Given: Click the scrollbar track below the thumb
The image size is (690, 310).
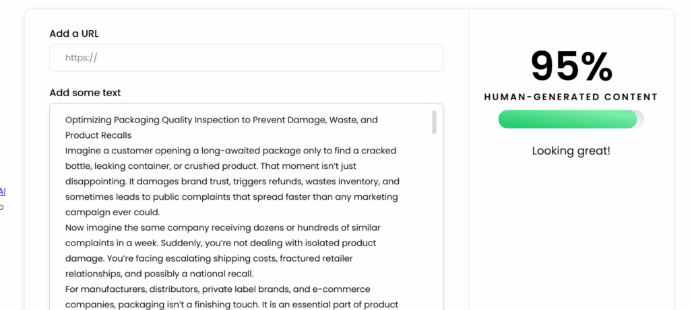Looking at the screenshot, I should point(434,222).
